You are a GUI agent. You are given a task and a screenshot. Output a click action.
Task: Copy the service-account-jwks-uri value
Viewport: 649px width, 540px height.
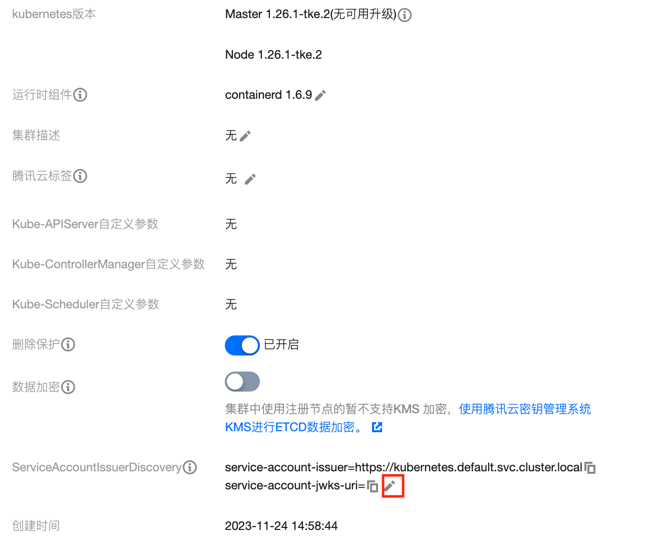(373, 486)
